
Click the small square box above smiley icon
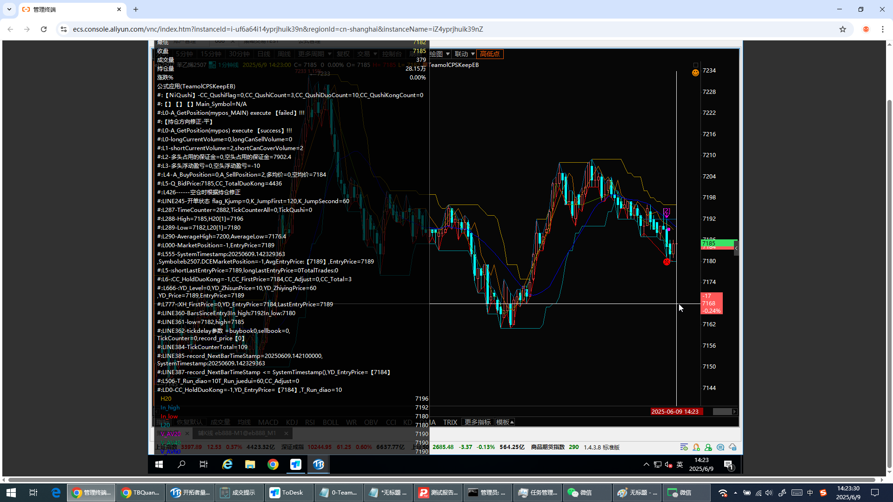click(696, 66)
